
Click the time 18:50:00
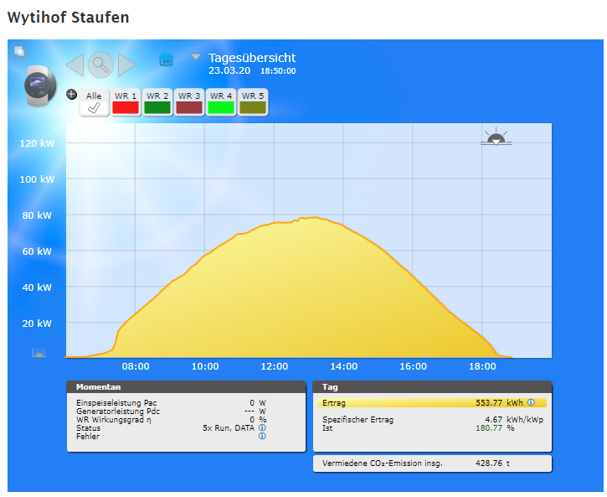278,71
